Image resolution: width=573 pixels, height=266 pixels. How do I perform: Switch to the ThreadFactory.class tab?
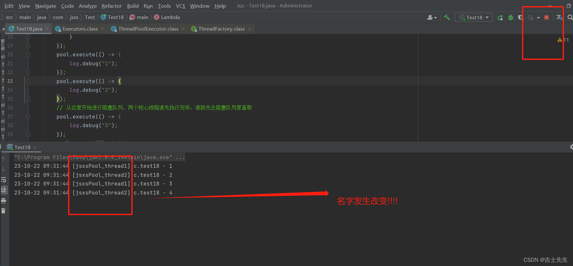tap(221, 29)
